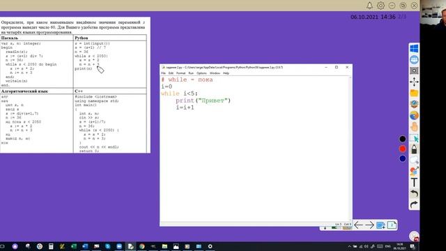This screenshot has height=251, width=446.
Task: Select the marker pen tool
Action: (414, 149)
